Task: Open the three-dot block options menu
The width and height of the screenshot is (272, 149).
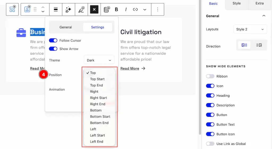Action: coord(158,10)
